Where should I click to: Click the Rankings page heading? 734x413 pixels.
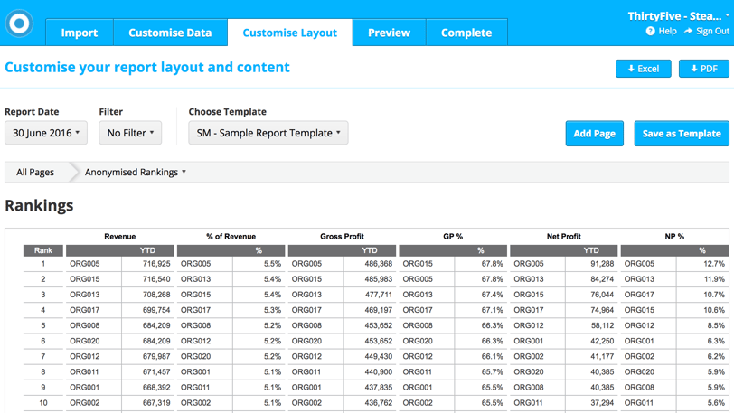pos(39,205)
